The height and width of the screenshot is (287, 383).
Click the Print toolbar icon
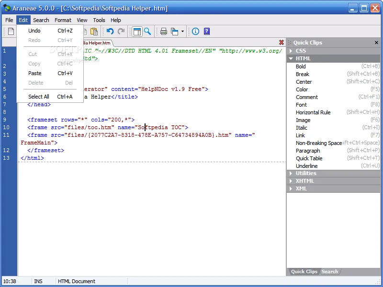tap(164, 32)
